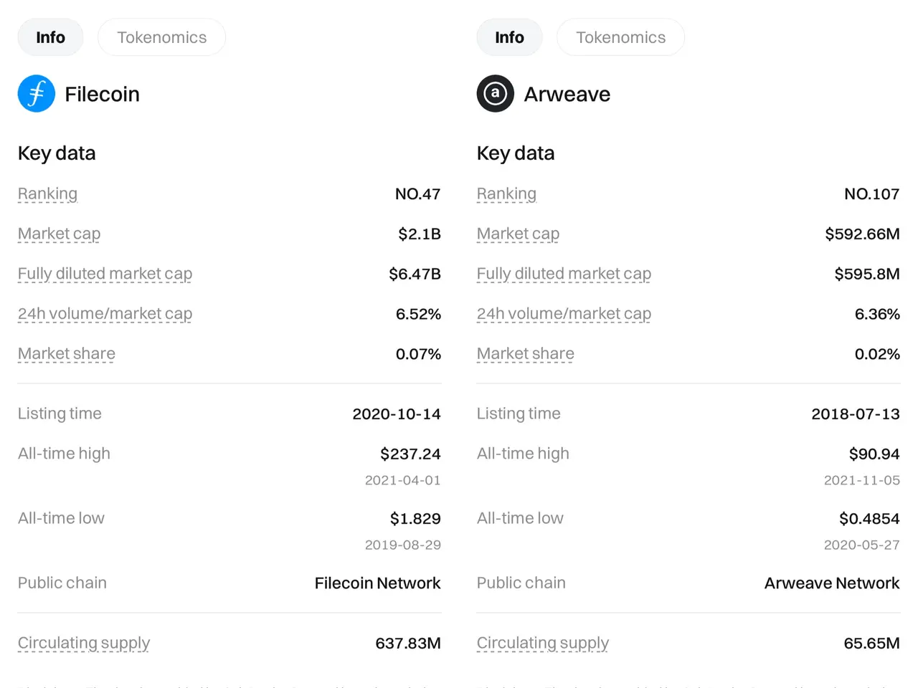918x688 pixels.
Task: Click the Arweave Network public chain value
Action: tap(831, 583)
